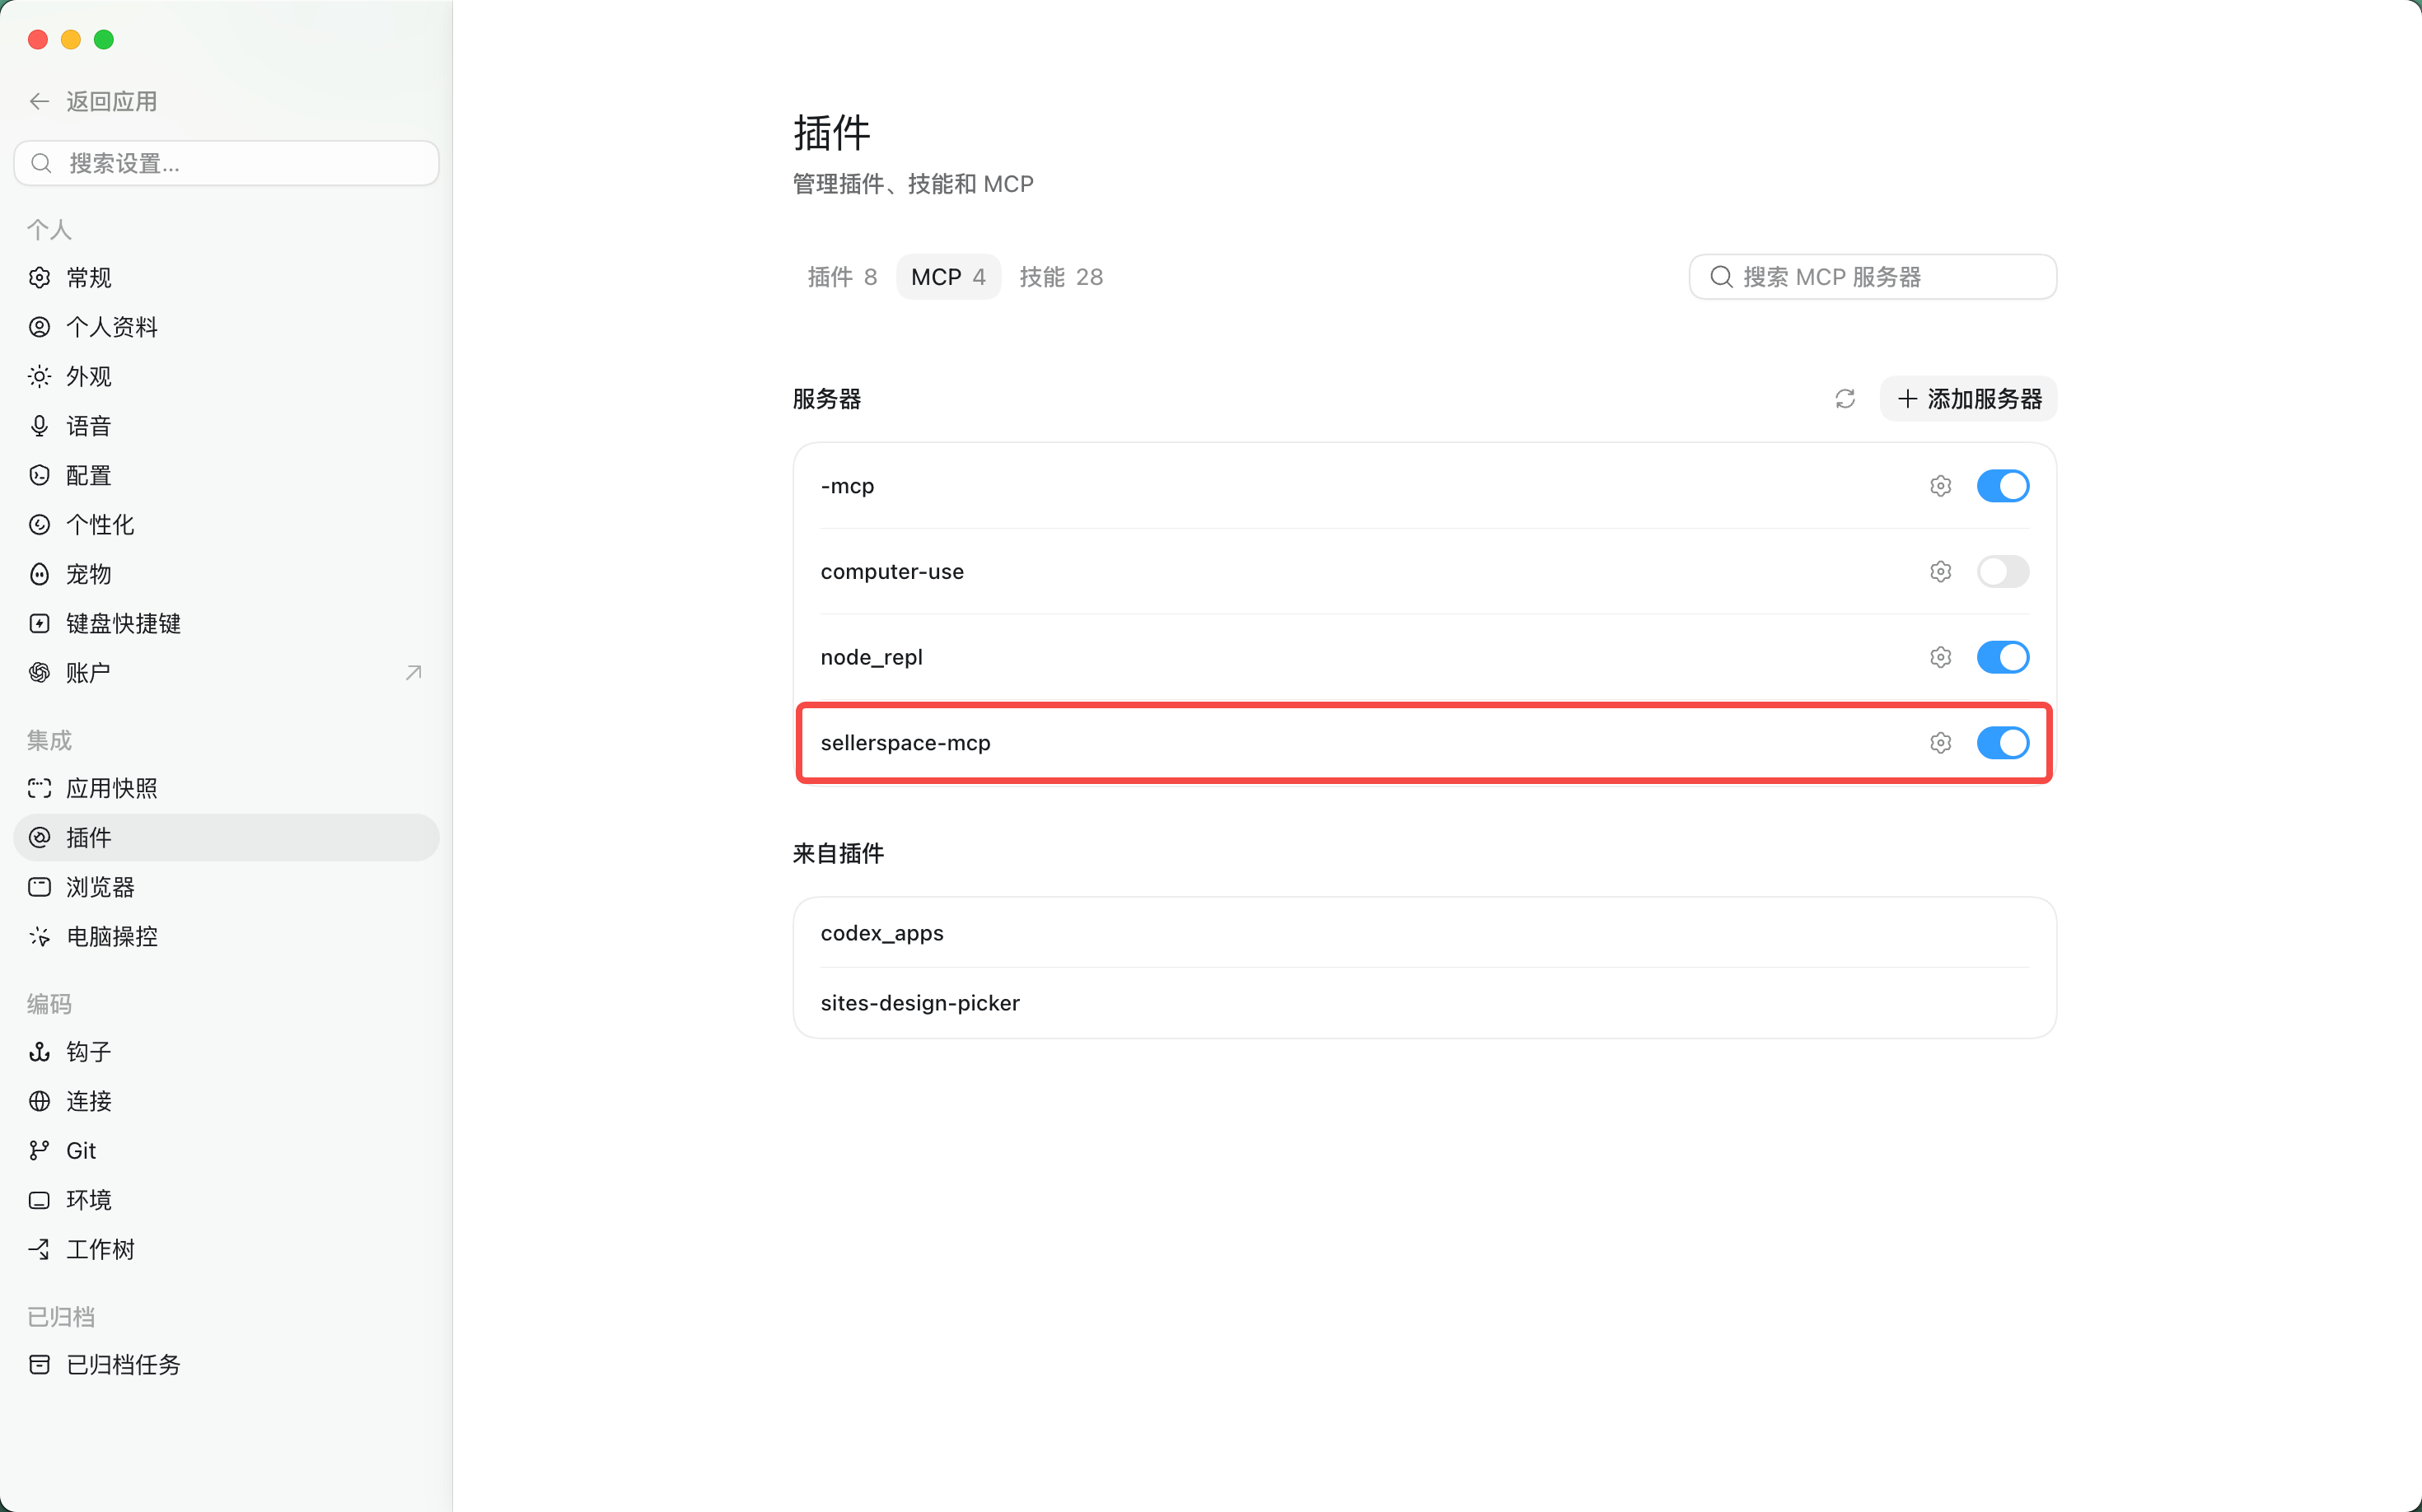Open 浏览器 browser settings

[226, 887]
